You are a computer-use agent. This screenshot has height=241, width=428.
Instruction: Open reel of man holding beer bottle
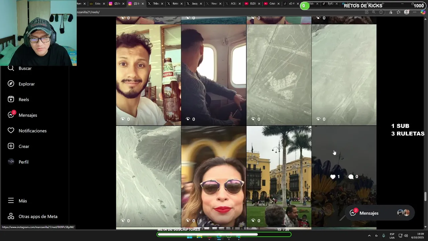[x=148, y=75]
